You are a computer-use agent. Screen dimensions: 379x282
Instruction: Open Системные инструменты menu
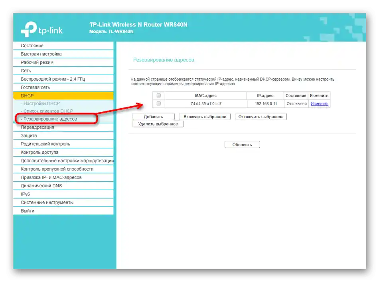pos(63,203)
